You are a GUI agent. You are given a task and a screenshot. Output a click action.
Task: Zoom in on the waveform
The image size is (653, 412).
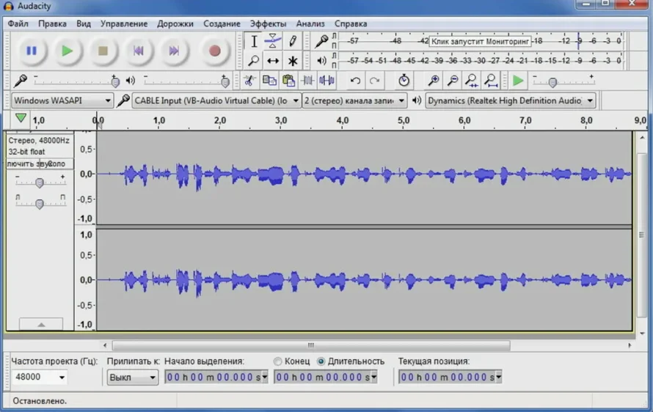coord(434,81)
